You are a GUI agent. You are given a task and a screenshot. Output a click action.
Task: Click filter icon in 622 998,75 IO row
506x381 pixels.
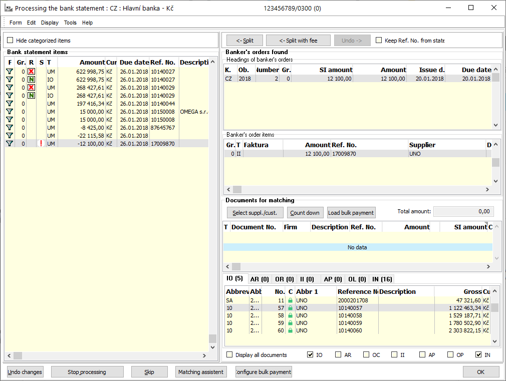[x=10, y=80]
